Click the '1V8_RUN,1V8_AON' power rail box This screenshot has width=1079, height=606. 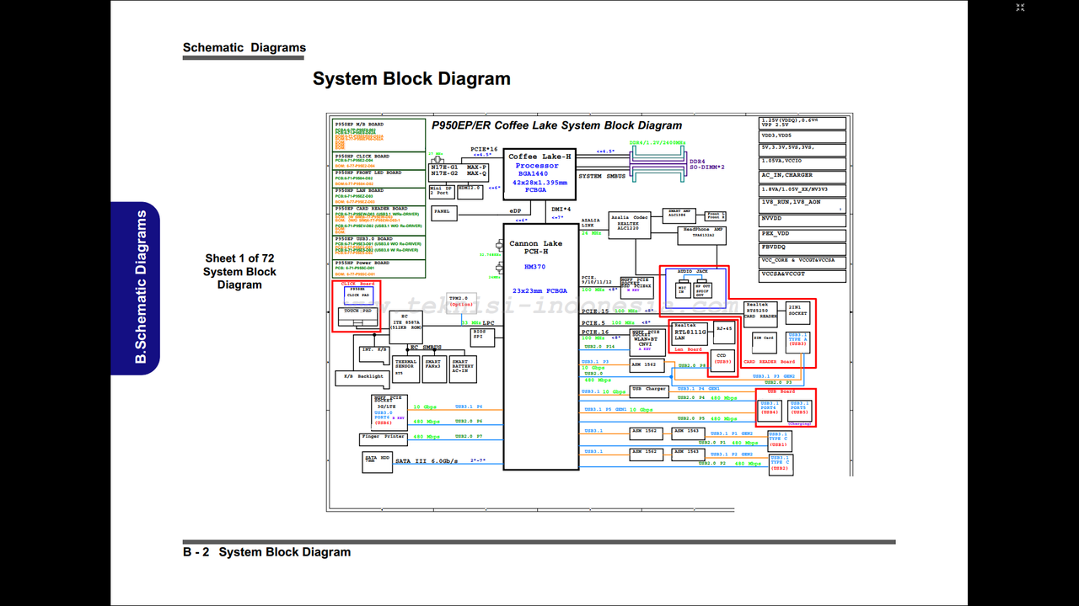(802, 205)
